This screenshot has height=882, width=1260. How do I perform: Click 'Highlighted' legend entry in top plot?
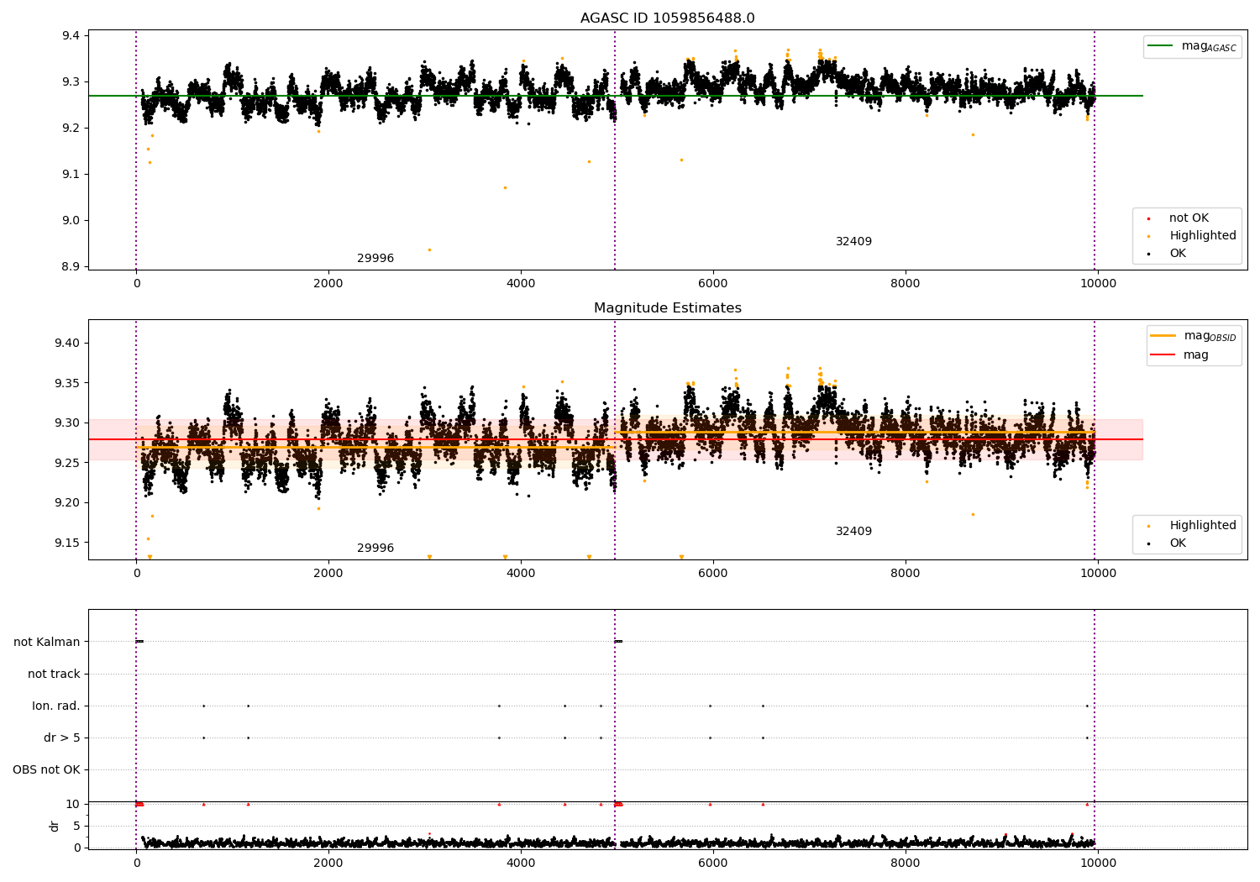[x=1202, y=236]
